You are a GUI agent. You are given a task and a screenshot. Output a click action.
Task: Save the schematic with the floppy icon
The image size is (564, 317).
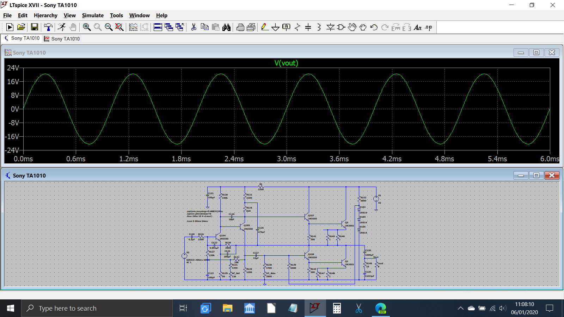pos(35,27)
